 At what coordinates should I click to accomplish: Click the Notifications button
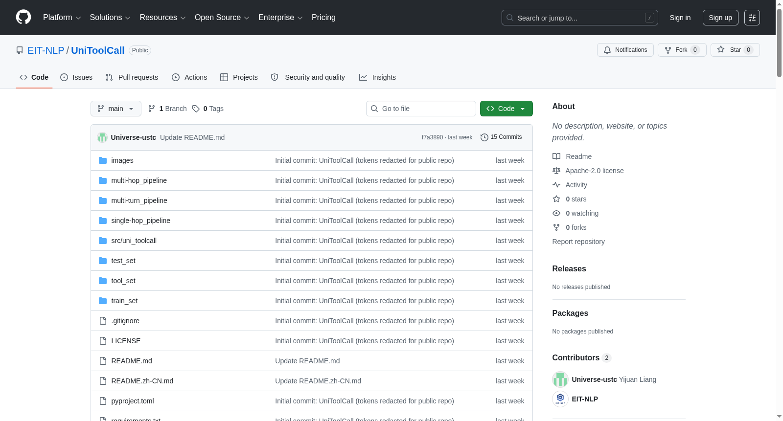625,50
